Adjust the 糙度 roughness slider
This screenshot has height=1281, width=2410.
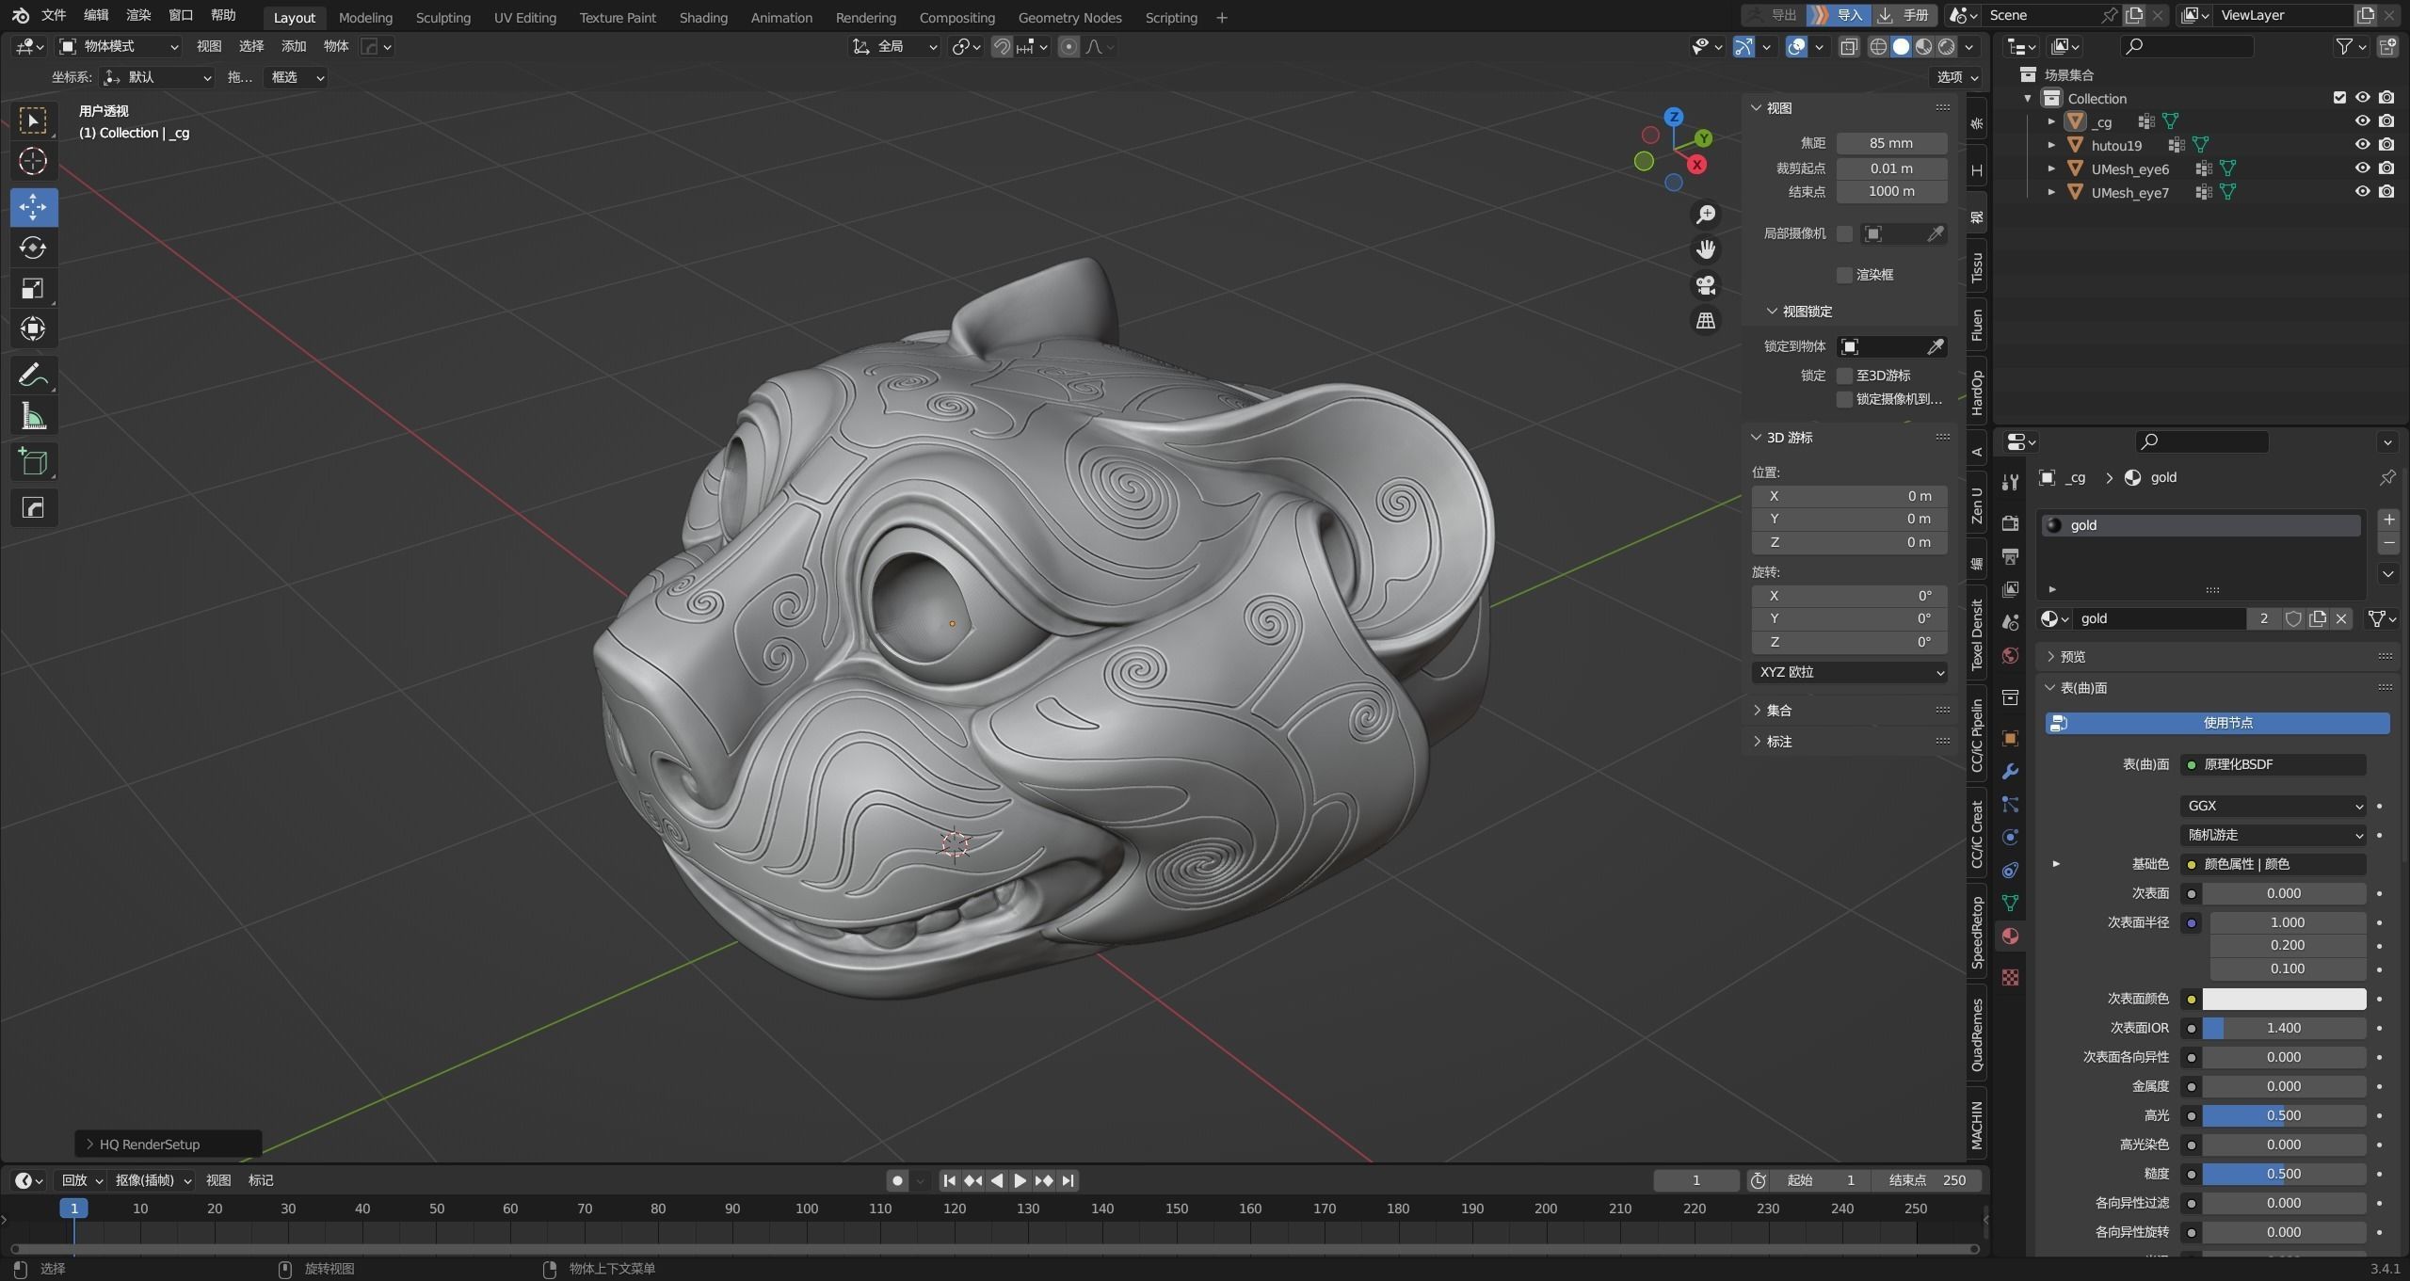pyautogui.click(x=2284, y=1174)
